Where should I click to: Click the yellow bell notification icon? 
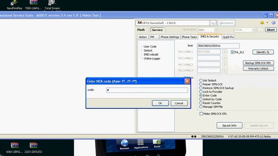pos(262,23)
